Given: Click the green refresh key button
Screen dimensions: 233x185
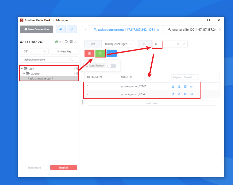Looking at the screenshot, I should coord(101,53).
